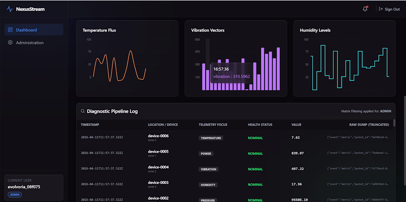This screenshot has width=406, height=202.
Task: Click the search icon in Diagnostic Pipeline Log
Action: click(x=83, y=111)
